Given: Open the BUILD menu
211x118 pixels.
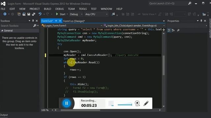Looking at the screenshot, I should [x=47, y=9].
